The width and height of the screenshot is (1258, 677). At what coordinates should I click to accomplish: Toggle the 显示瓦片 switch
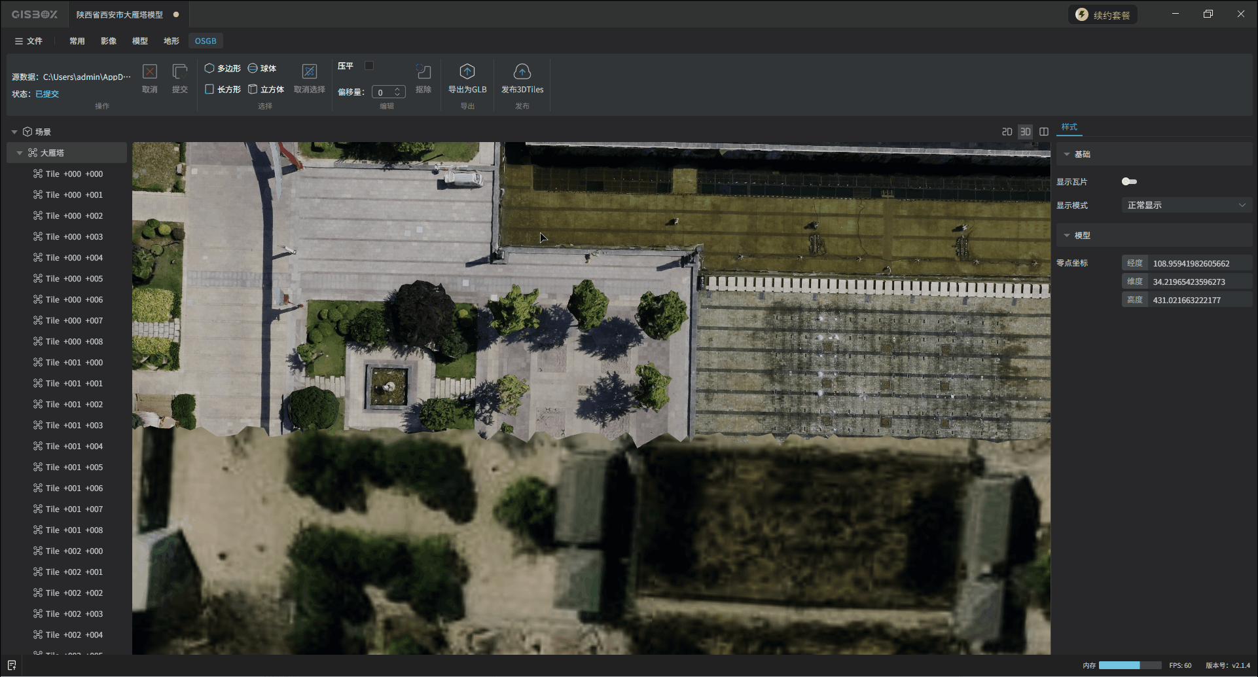pyautogui.click(x=1129, y=181)
